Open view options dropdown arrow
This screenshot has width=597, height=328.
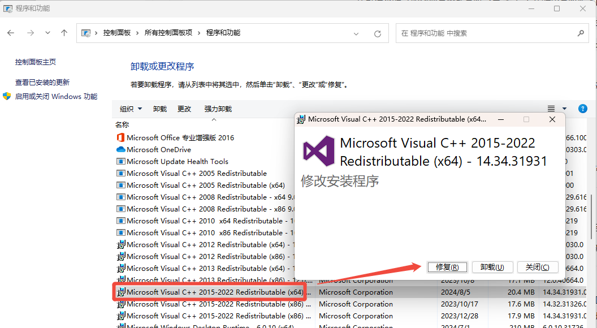click(x=564, y=109)
